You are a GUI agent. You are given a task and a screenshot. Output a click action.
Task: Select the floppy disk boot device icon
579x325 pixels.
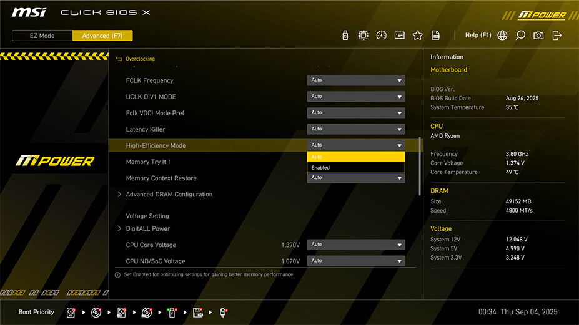point(197,313)
